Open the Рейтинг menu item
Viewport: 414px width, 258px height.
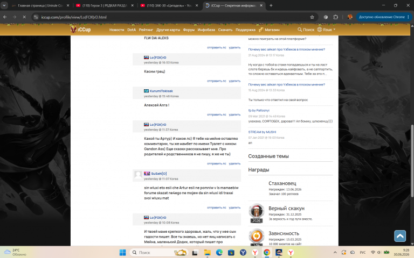(x=146, y=30)
